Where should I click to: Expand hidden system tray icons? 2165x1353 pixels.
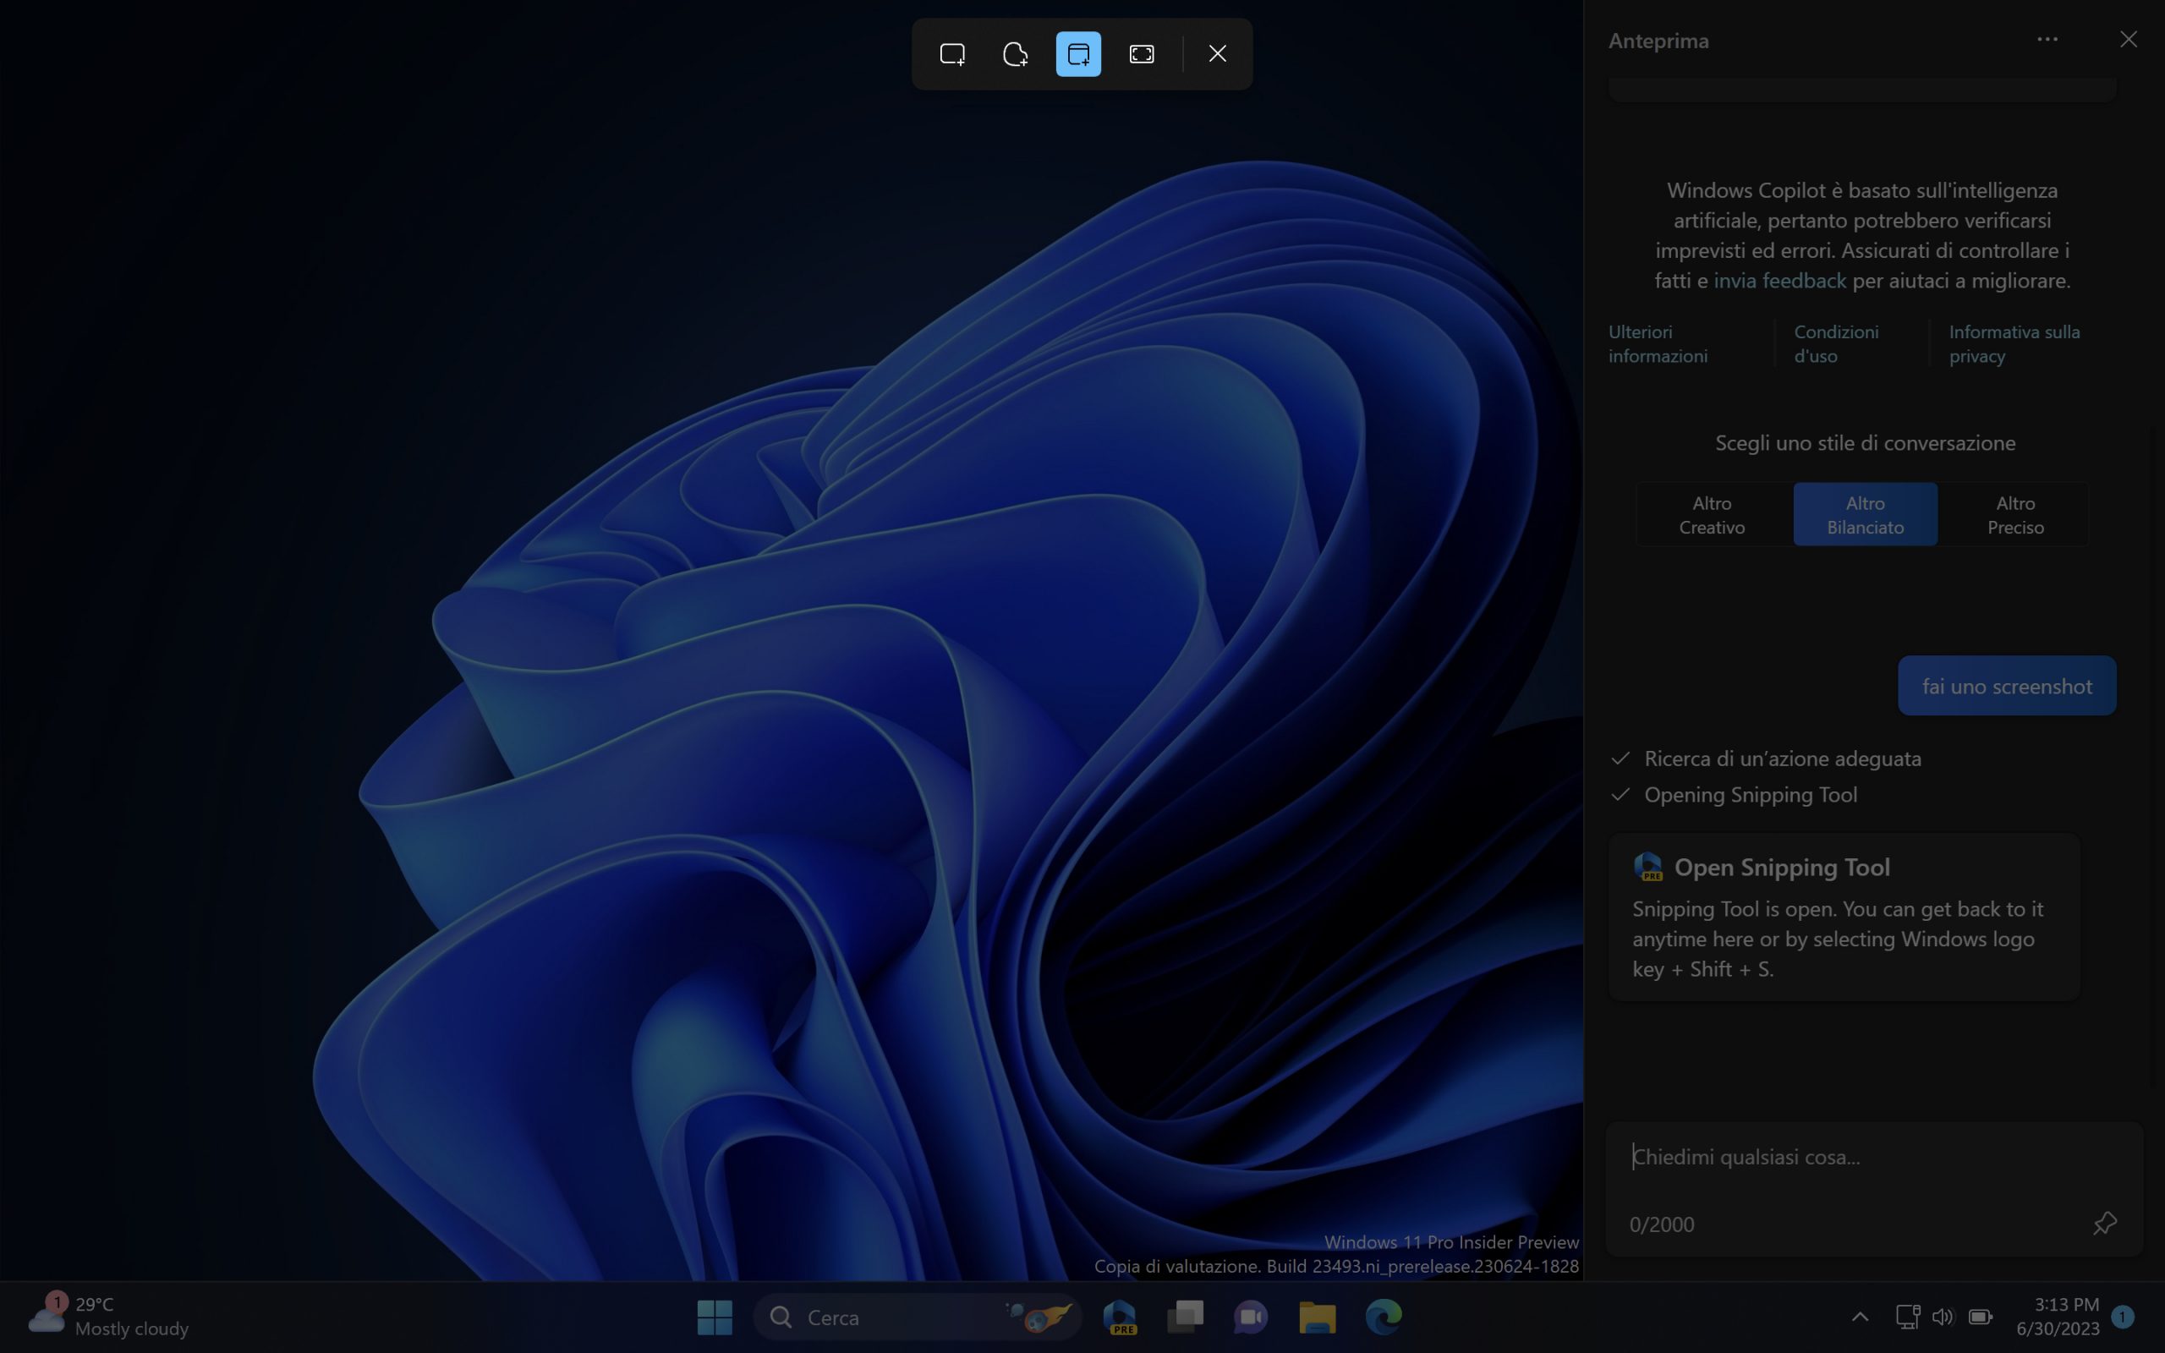1860,1317
